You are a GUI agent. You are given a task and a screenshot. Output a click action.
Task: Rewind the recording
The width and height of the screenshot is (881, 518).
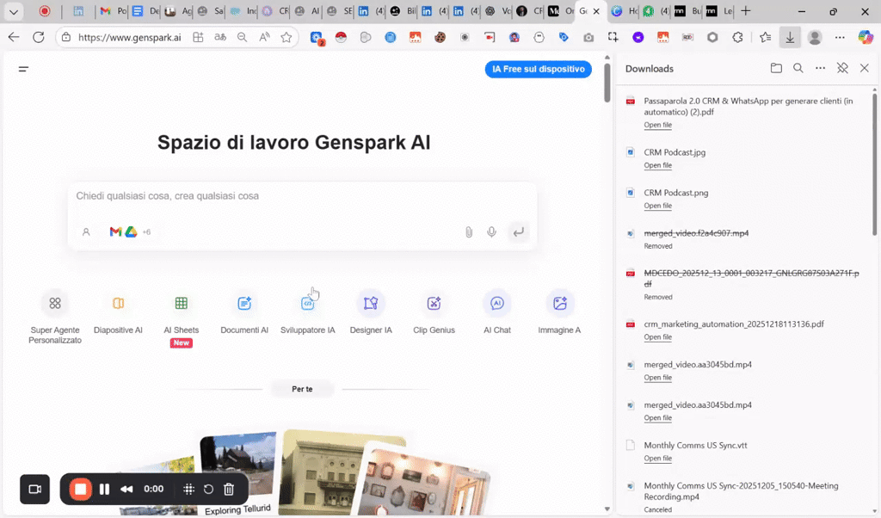[126, 490]
